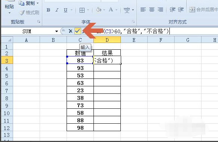Open the Name Box dropdown arrow
This screenshot has width=218, height=142.
[x=56, y=31]
